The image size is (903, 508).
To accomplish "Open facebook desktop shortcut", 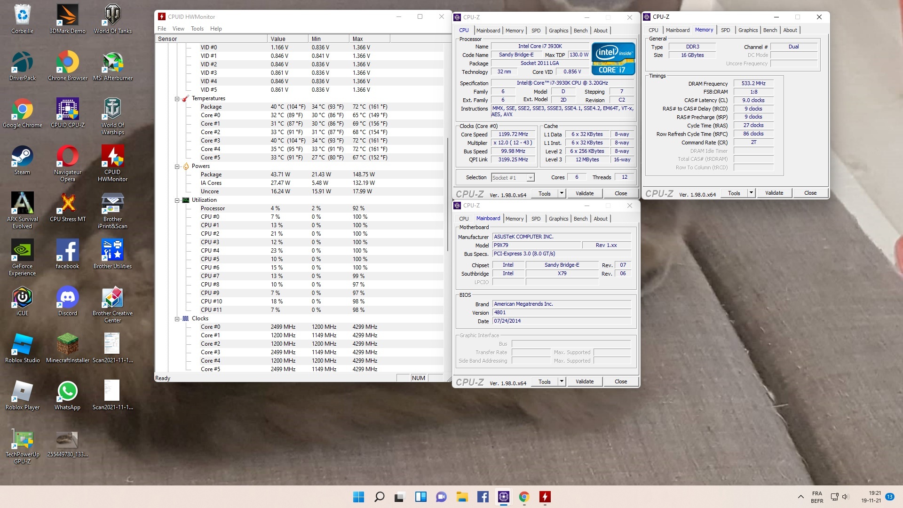I will [x=68, y=254].
